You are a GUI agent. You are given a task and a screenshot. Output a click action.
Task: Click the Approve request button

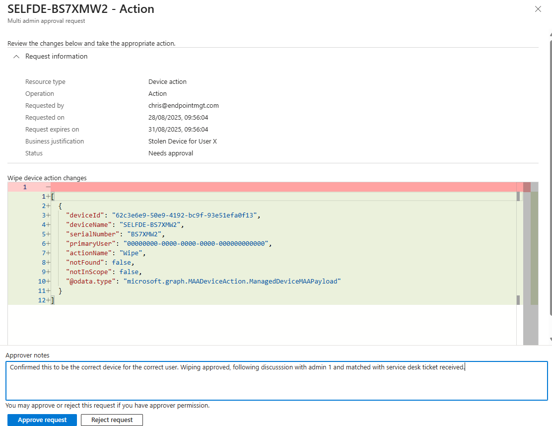coord(42,420)
